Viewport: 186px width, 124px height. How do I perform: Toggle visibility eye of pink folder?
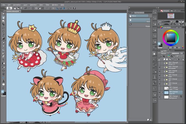tap(159, 84)
